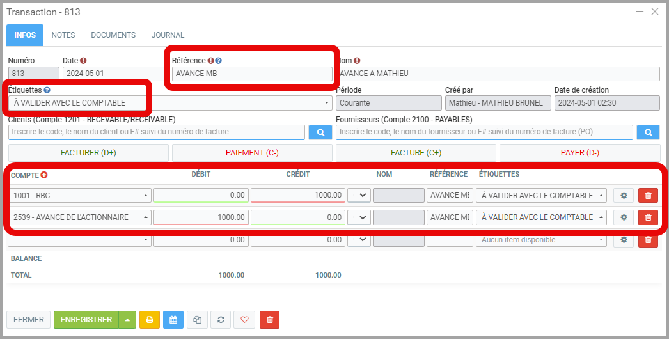669x339 pixels.
Task: Expand the chevron dropdown on the 2539 line
Action: 359,217
